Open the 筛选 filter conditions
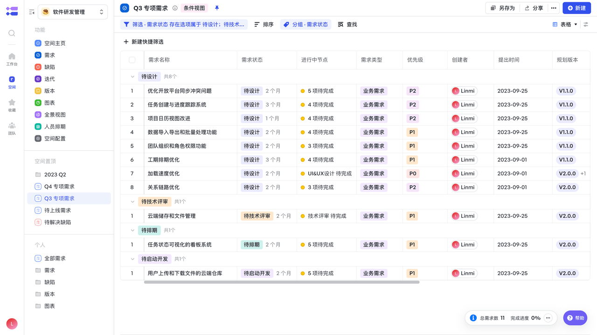 click(x=184, y=24)
